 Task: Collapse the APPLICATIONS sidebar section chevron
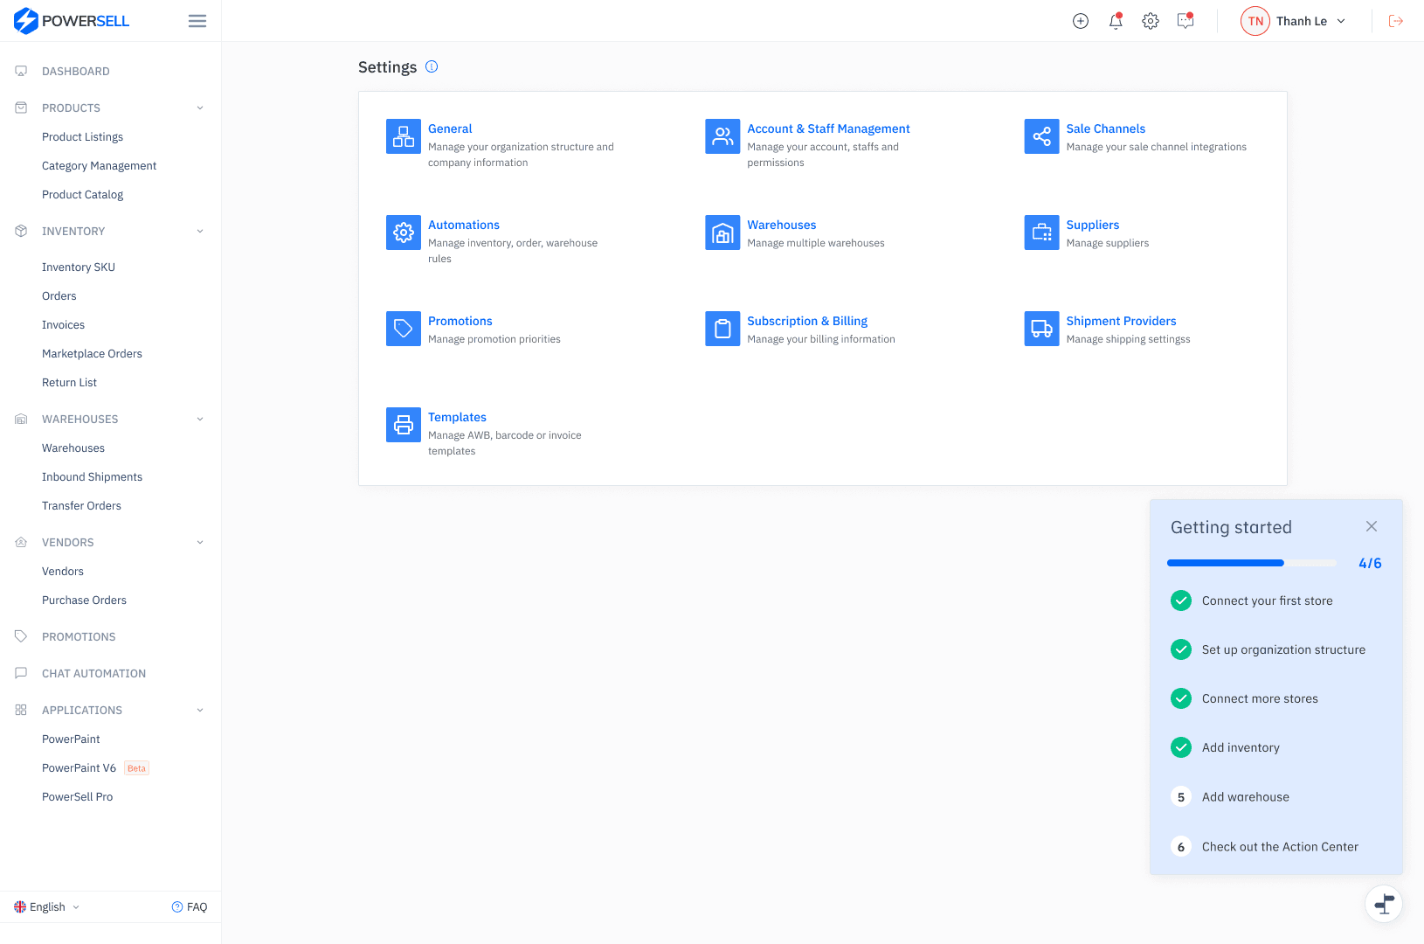(200, 710)
